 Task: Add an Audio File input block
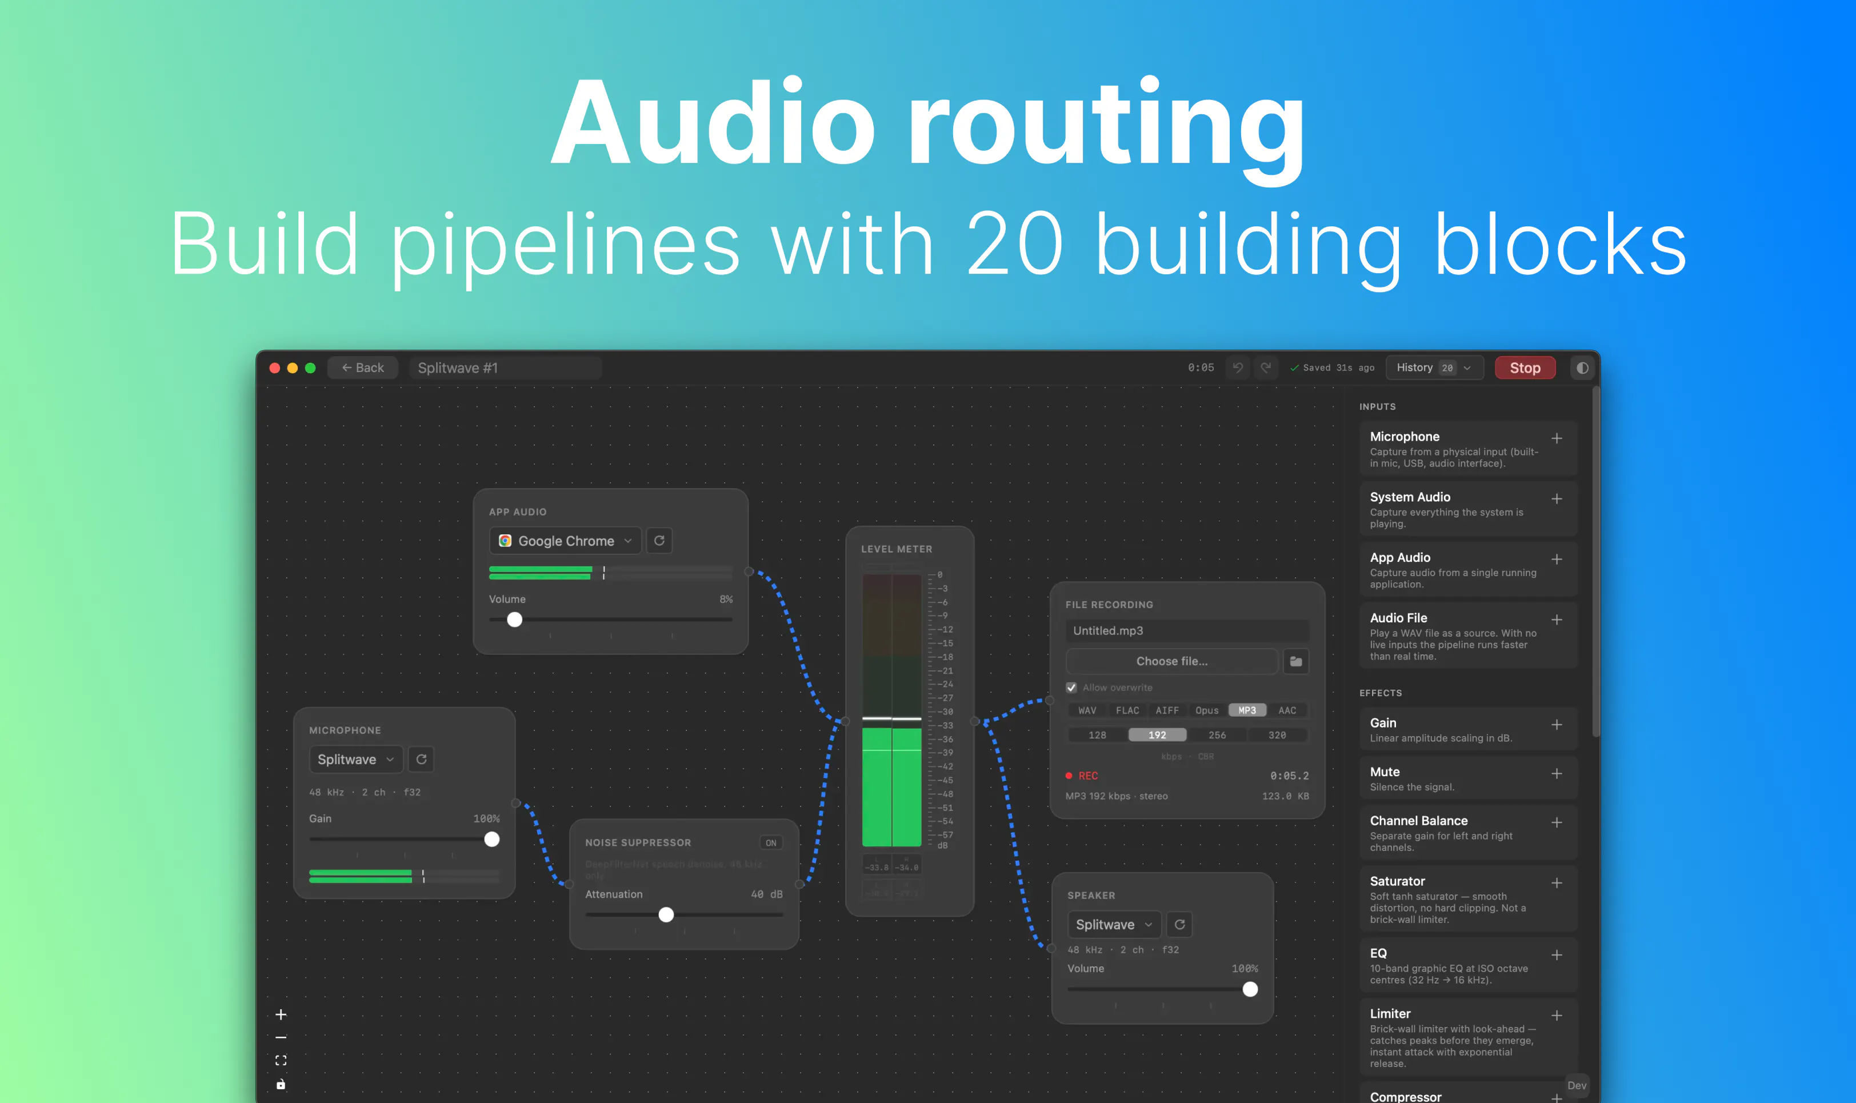1557,620
